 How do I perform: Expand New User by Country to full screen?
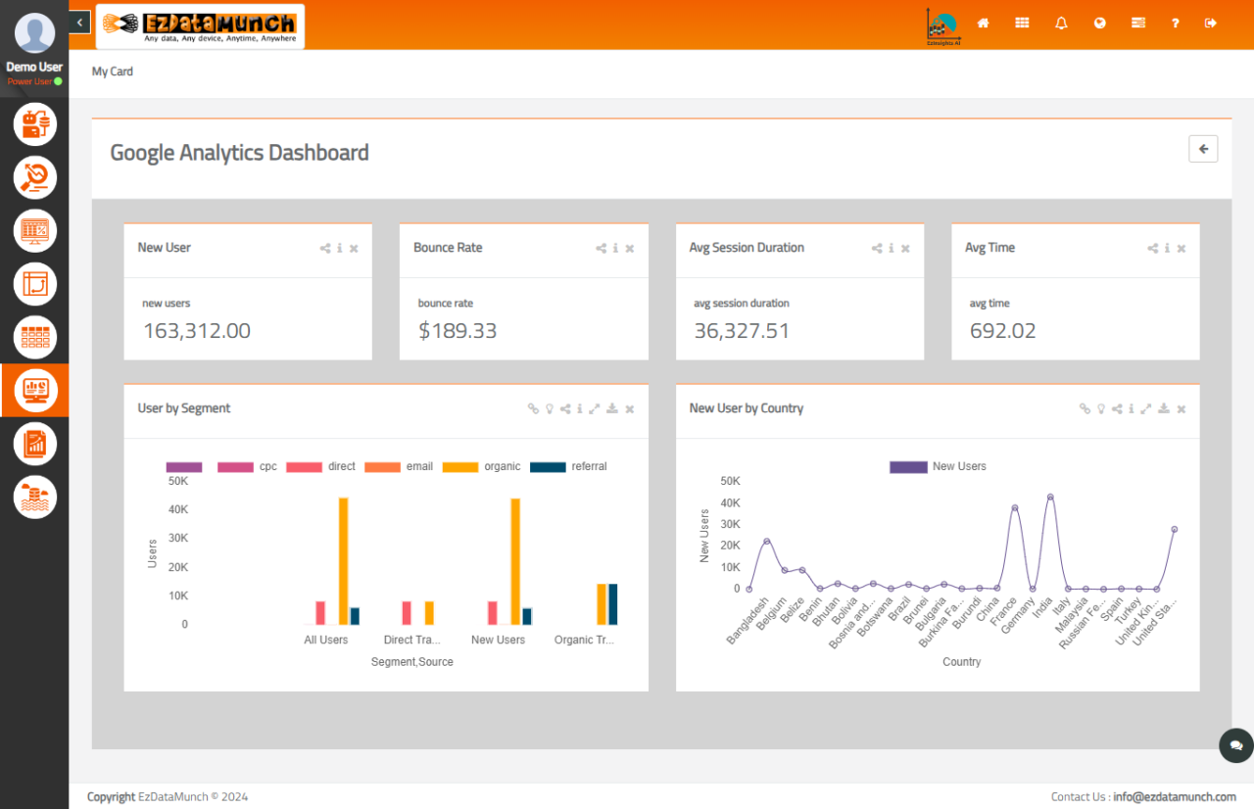point(1146,409)
